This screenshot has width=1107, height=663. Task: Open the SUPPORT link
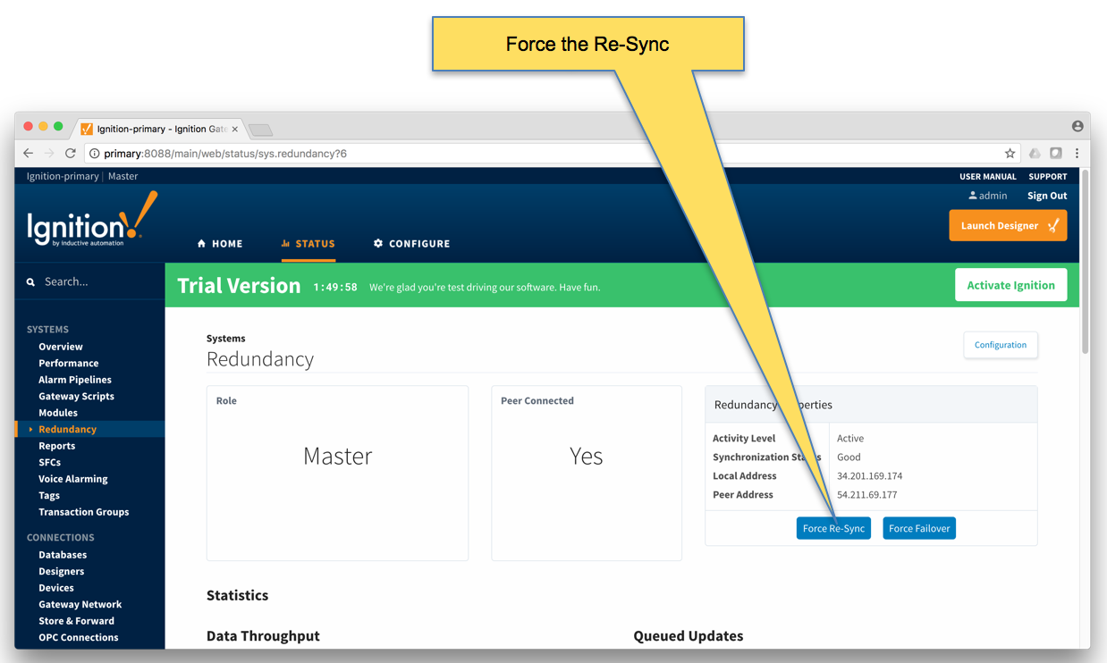(1048, 177)
